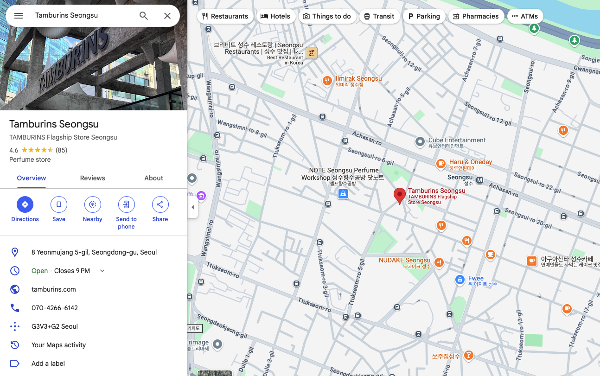
Task: Click the Add a label row
Action: (x=94, y=363)
